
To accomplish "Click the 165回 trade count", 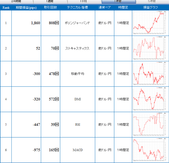I will [x=54, y=150].
